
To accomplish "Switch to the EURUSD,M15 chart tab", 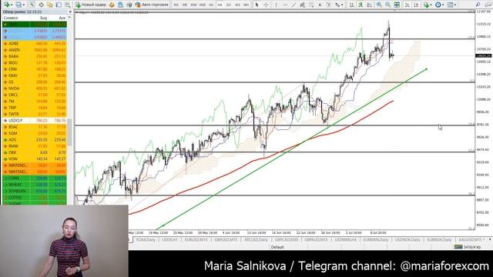I will 196,239.
